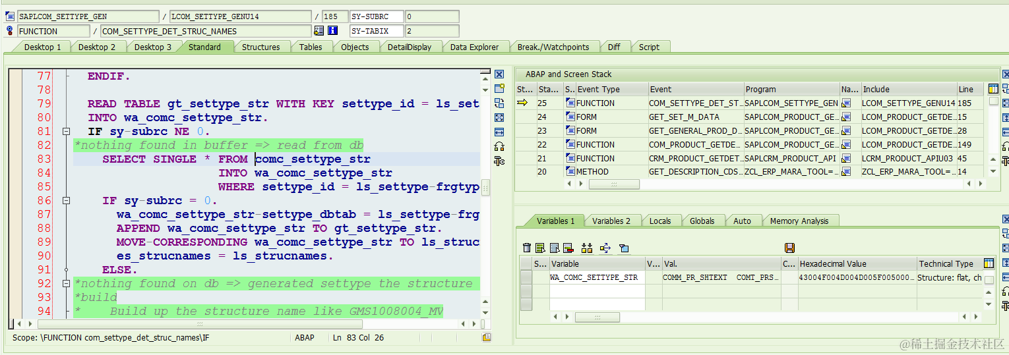Click the orange save icon in Variables toolbar
The height and width of the screenshot is (355, 1009).
pyautogui.click(x=789, y=248)
